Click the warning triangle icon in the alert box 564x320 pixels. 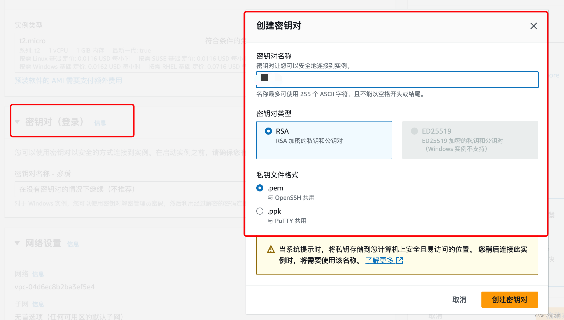(x=271, y=250)
